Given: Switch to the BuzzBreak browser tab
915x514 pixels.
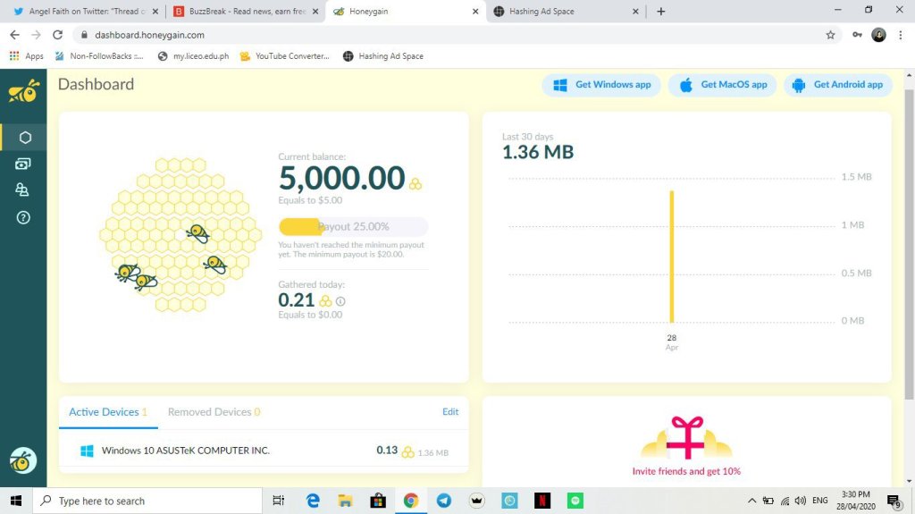Looking at the screenshot, I should click(x=243, y=12).
